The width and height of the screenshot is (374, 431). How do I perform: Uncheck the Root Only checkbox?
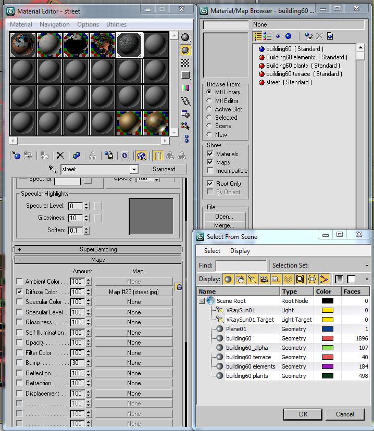(x=210, y=183)
